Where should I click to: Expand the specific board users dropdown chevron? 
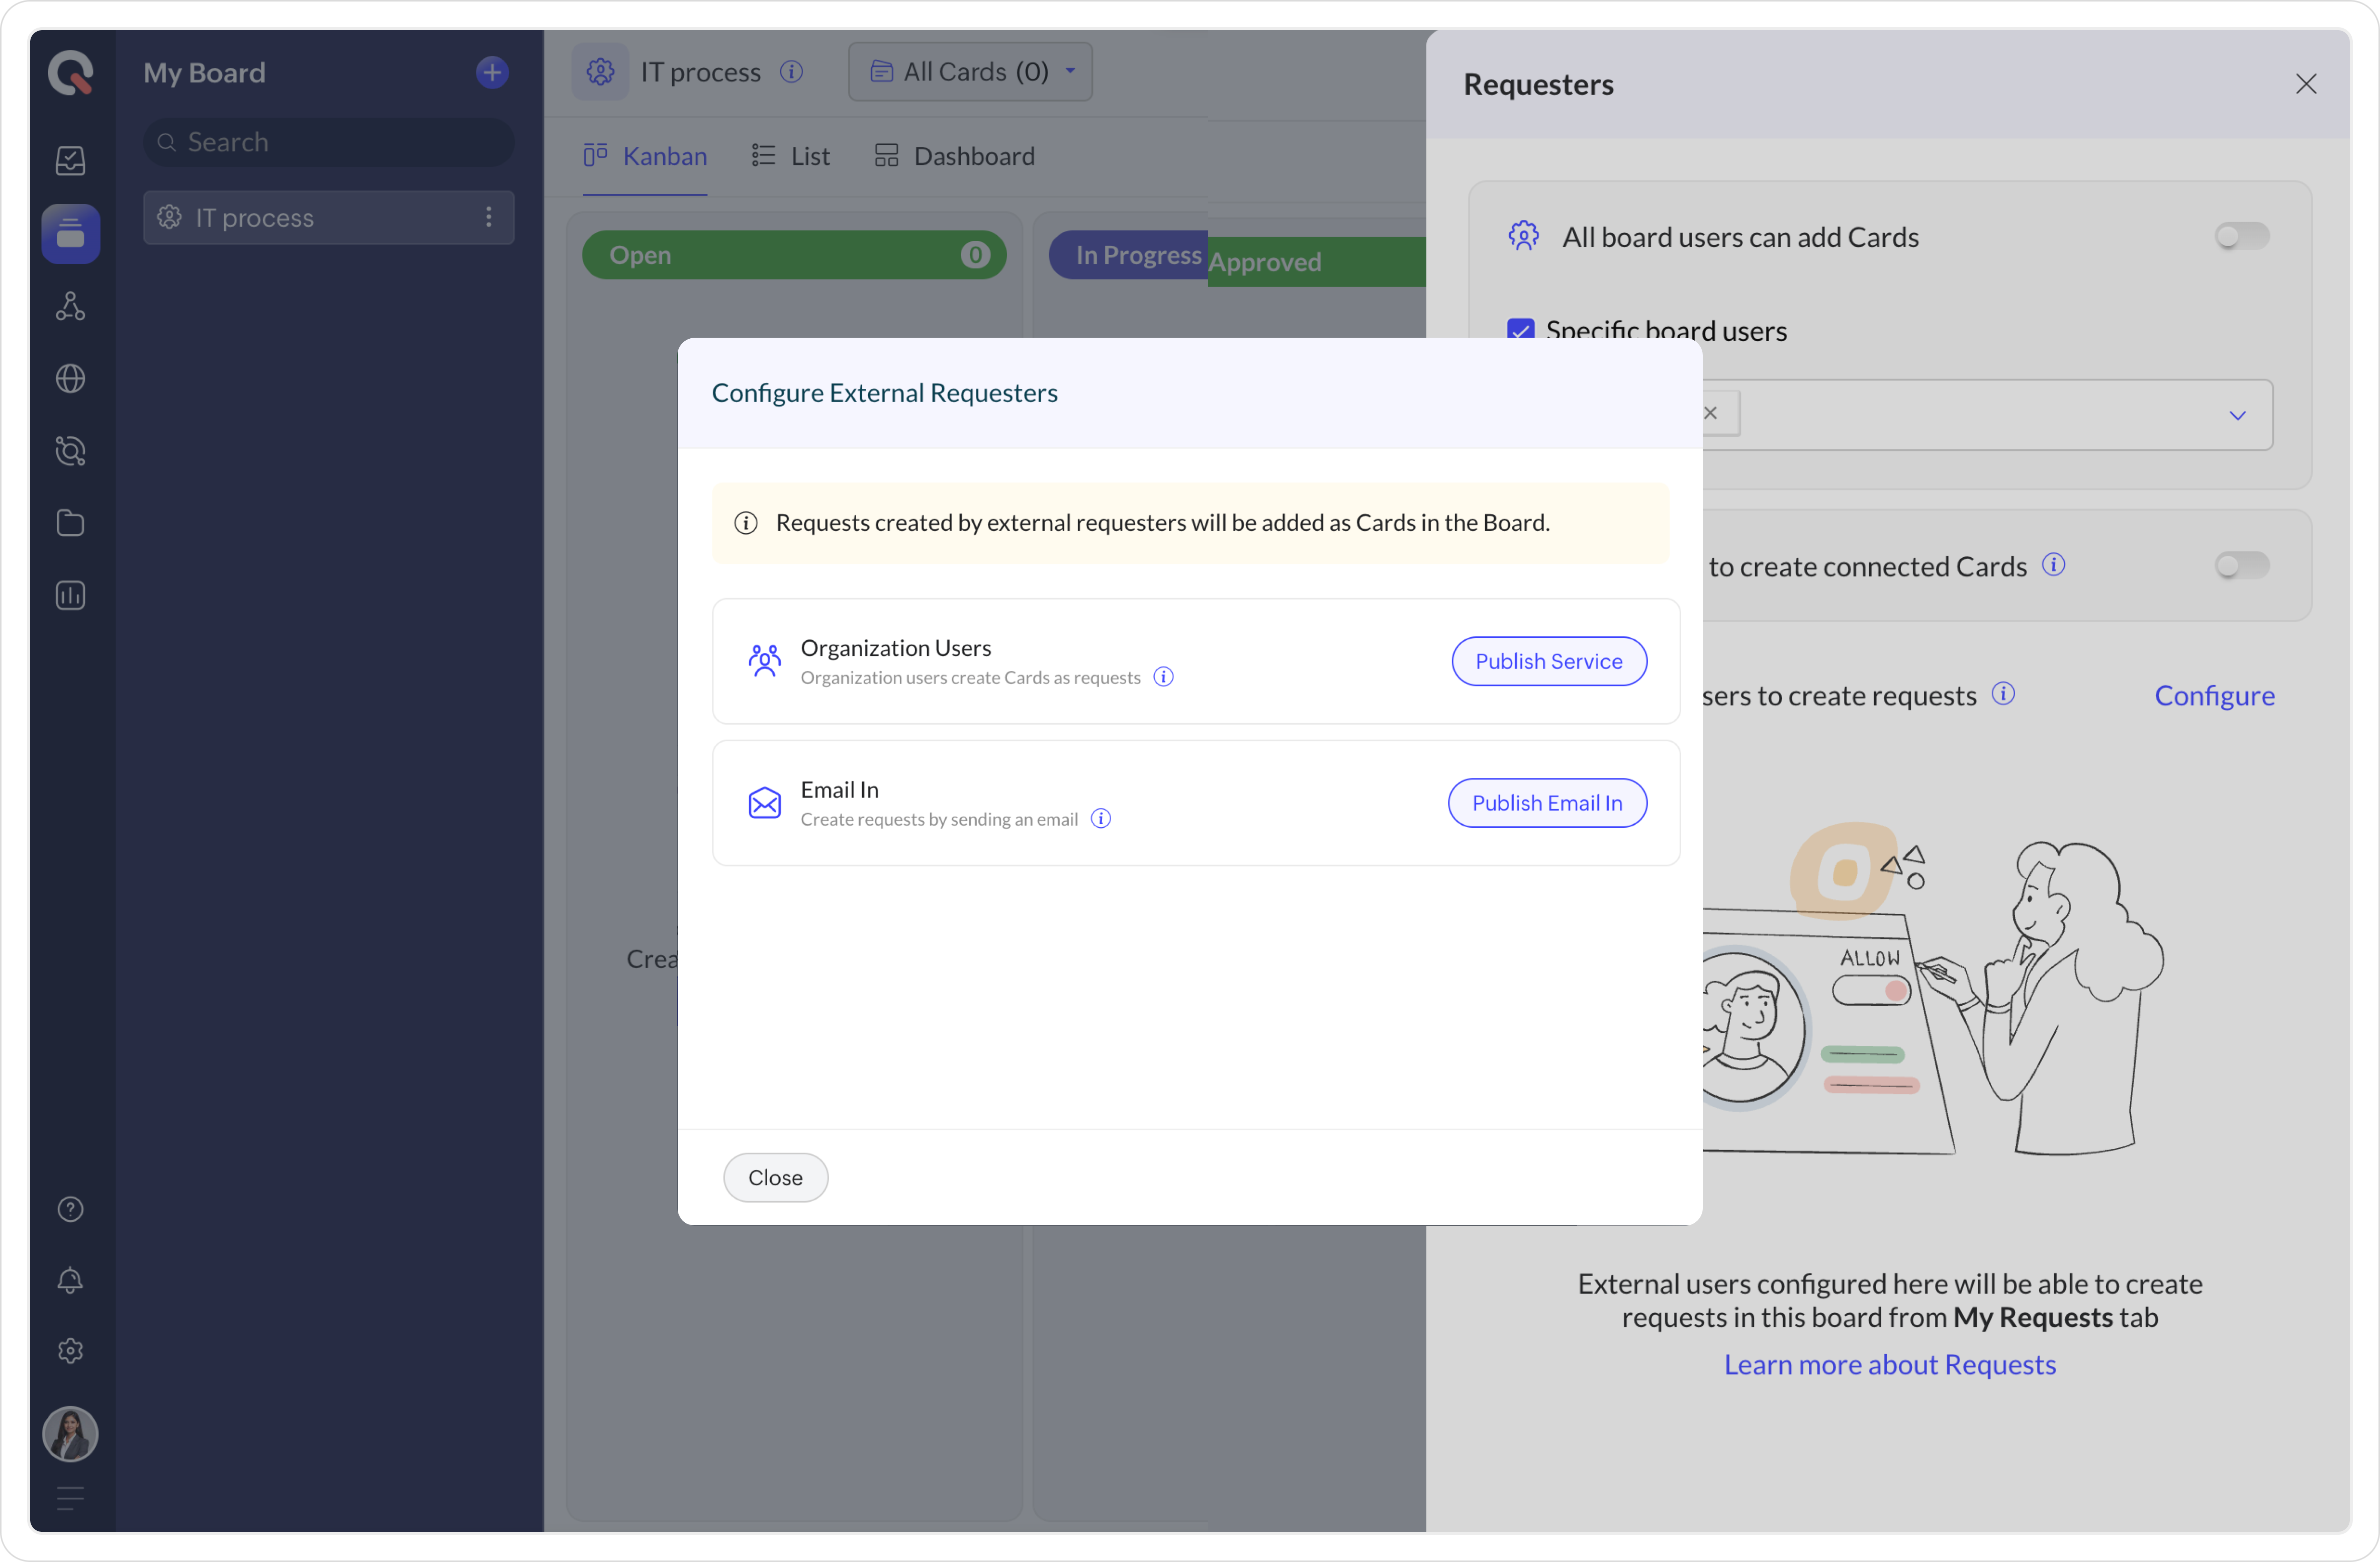[2237, 415]
